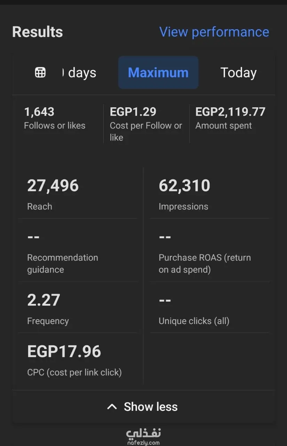Click the Arabic nafezly logo watermark

pyautogui.click(x=143, y=433)
